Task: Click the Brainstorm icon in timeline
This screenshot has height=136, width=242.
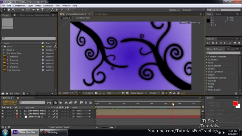Action: (x=81, y=102)
